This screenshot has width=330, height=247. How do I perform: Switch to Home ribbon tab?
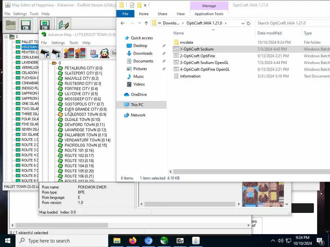[144, 14]
